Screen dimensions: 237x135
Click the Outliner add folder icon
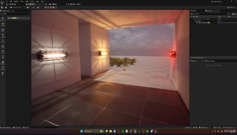[233, 14]
